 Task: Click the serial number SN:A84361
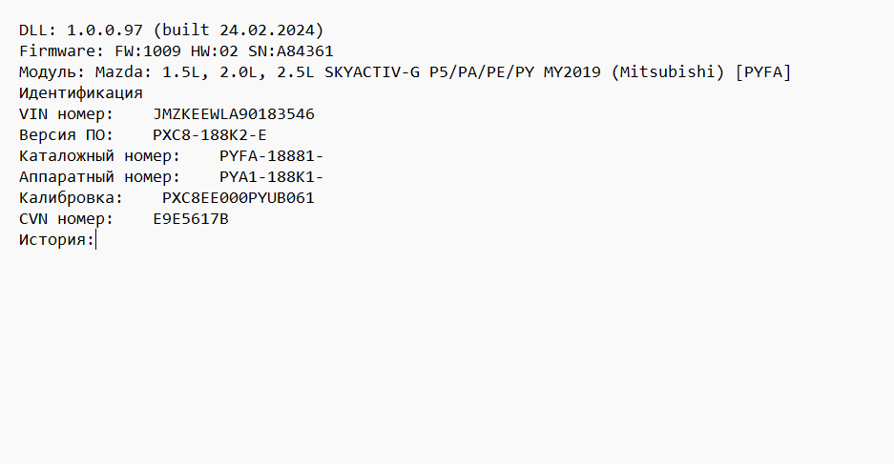pyautogui.click(x=291, y=51)
